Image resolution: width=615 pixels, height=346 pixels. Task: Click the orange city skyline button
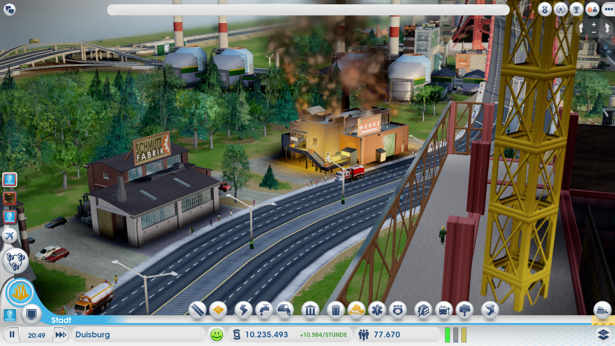(20, 292)
